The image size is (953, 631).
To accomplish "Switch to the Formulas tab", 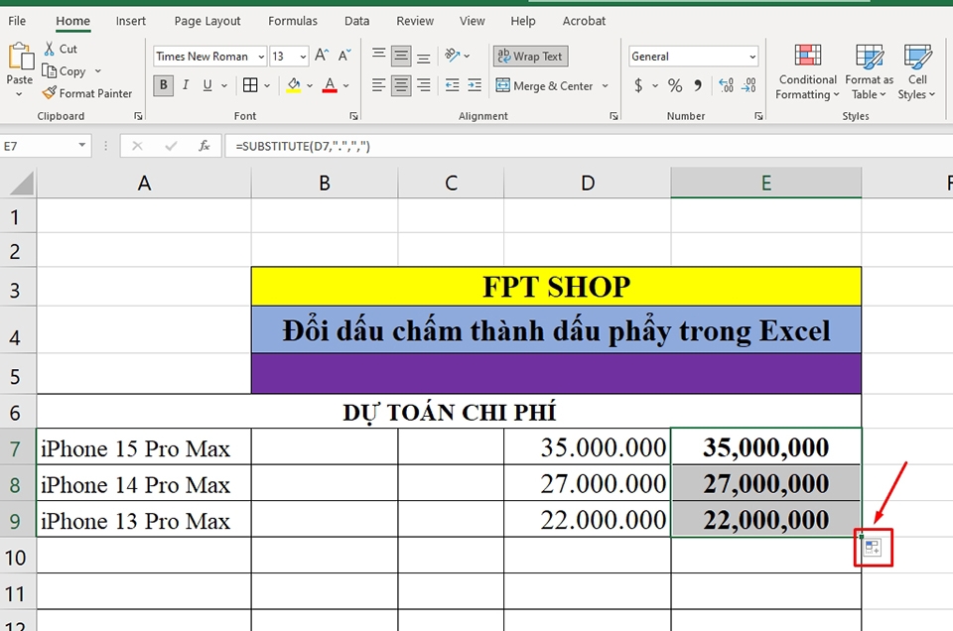I will (x=292, y=21).
